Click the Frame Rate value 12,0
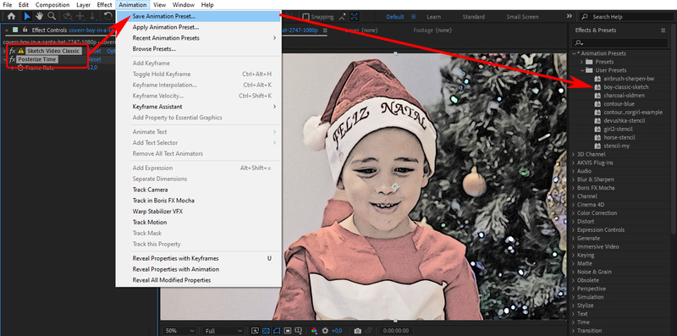 92,68
